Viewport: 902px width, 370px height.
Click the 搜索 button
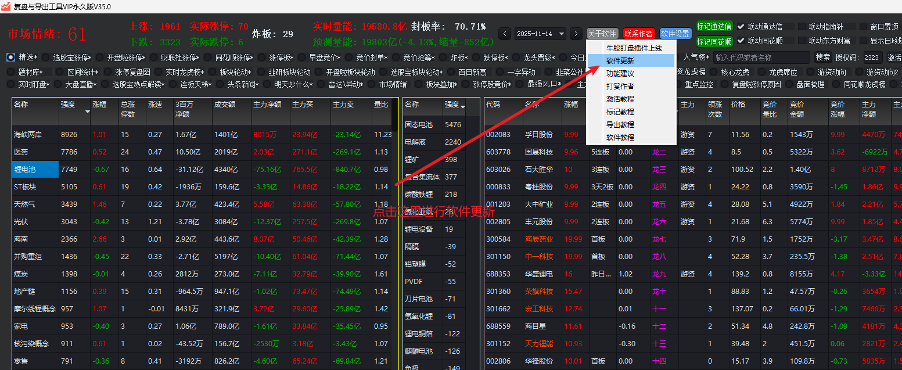point(823,58)
